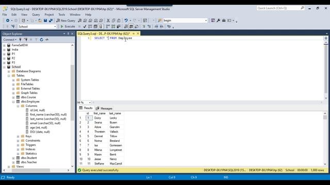Open the 'begin' find combo box
The image size is (330, 185).
[206, 21]
